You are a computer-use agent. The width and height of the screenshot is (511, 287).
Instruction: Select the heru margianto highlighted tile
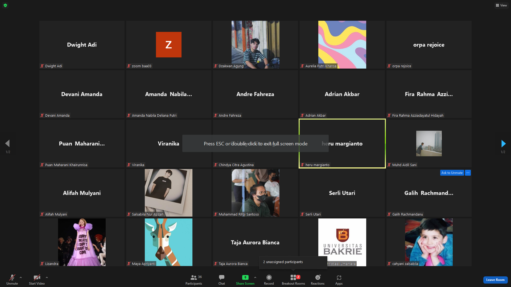(x=342, y=143)
